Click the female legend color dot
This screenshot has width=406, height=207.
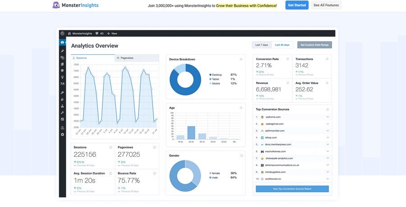coord(211,173)
